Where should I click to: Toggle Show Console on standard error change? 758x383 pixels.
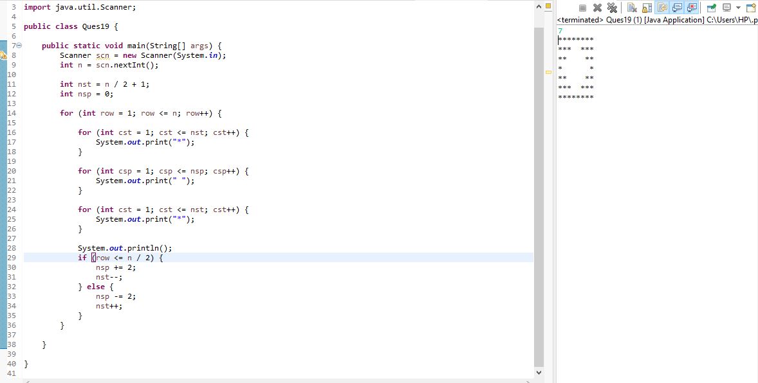click(x=692, y=8)
